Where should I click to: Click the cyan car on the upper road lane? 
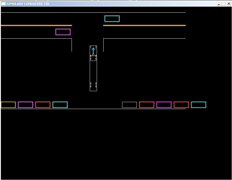112,19
